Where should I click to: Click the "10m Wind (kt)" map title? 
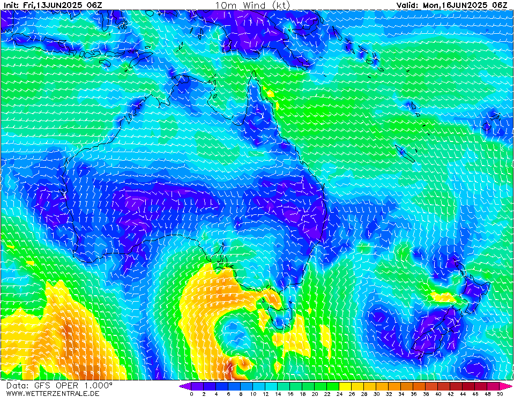[252, 5]
